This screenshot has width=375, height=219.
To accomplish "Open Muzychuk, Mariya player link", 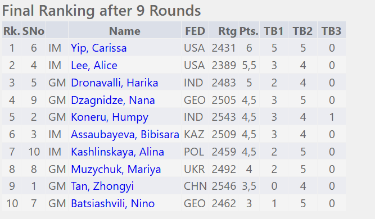I will pyautogui.click(x=116, y=170).
